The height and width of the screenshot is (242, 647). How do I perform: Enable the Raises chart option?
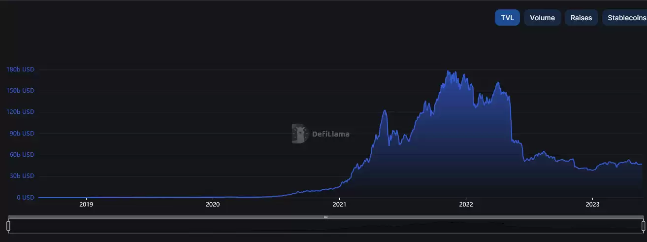click(581, 18)
